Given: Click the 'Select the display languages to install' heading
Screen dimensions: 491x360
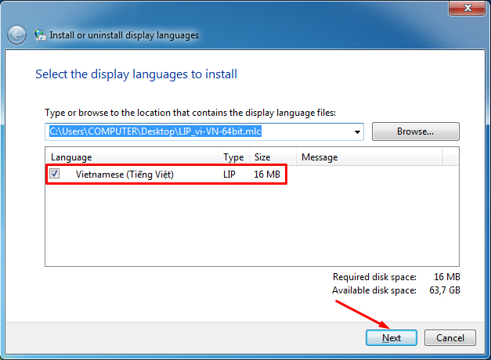Looking at the screenshot, I should click(x=136, y=74).
